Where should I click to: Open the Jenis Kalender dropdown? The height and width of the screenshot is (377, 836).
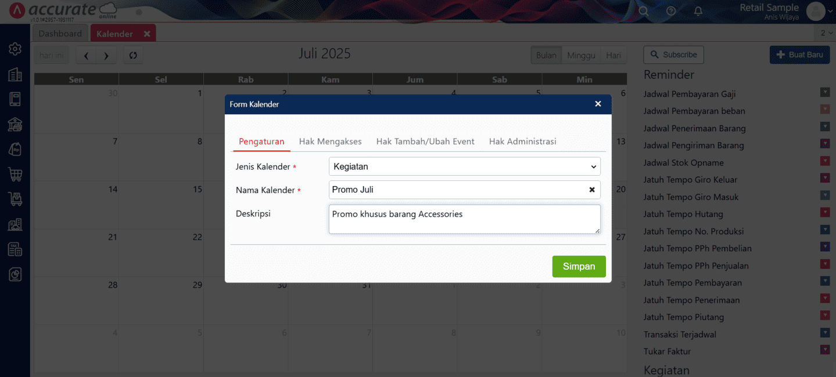coord(593,166)
